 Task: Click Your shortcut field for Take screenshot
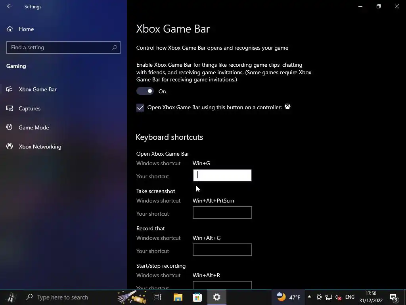click(x=222, y=212)
